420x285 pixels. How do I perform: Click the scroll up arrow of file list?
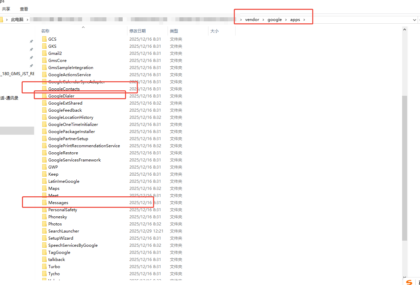405,29
